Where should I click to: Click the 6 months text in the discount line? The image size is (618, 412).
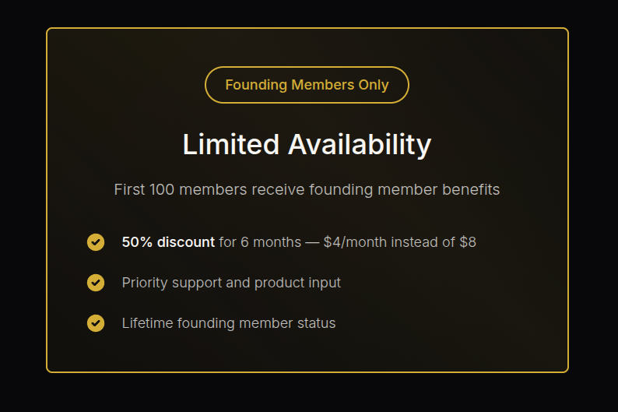point(271,242)
